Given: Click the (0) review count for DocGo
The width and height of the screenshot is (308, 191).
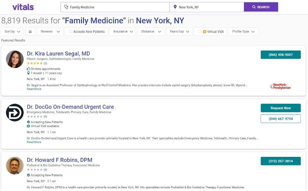Looking at the screenshot, I should coord(45,117).
